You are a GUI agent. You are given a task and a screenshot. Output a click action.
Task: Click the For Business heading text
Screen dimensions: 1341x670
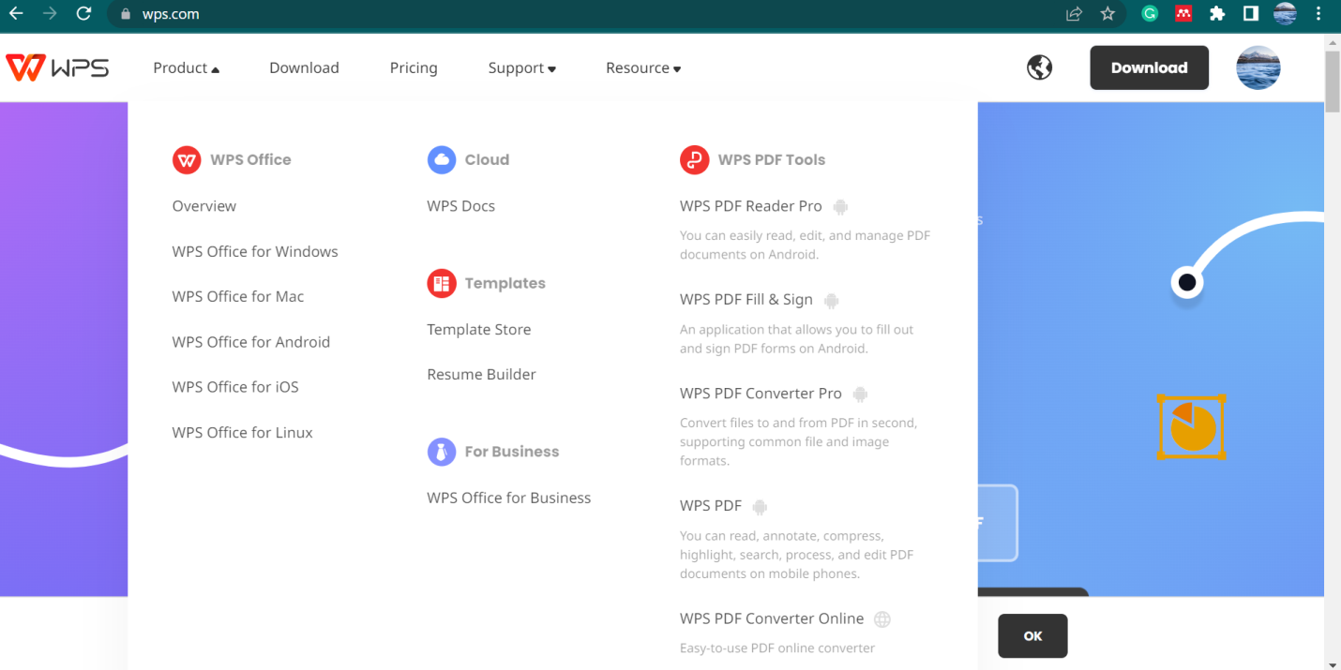point(512,452)
